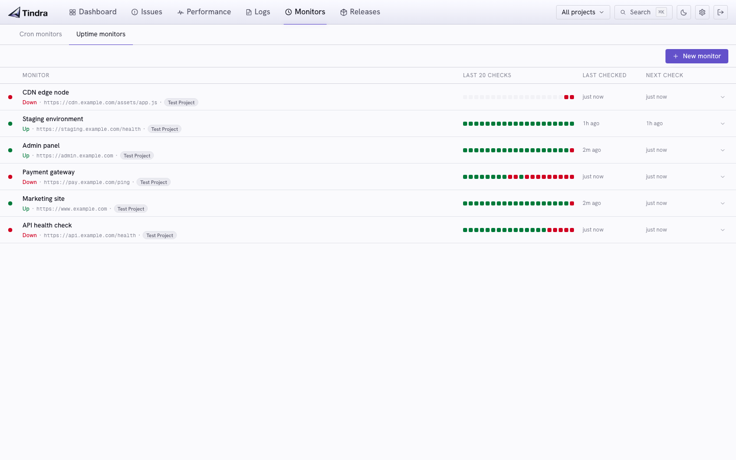Click the Tindra logo
The image size is (736, 460).
pos(28,12)
